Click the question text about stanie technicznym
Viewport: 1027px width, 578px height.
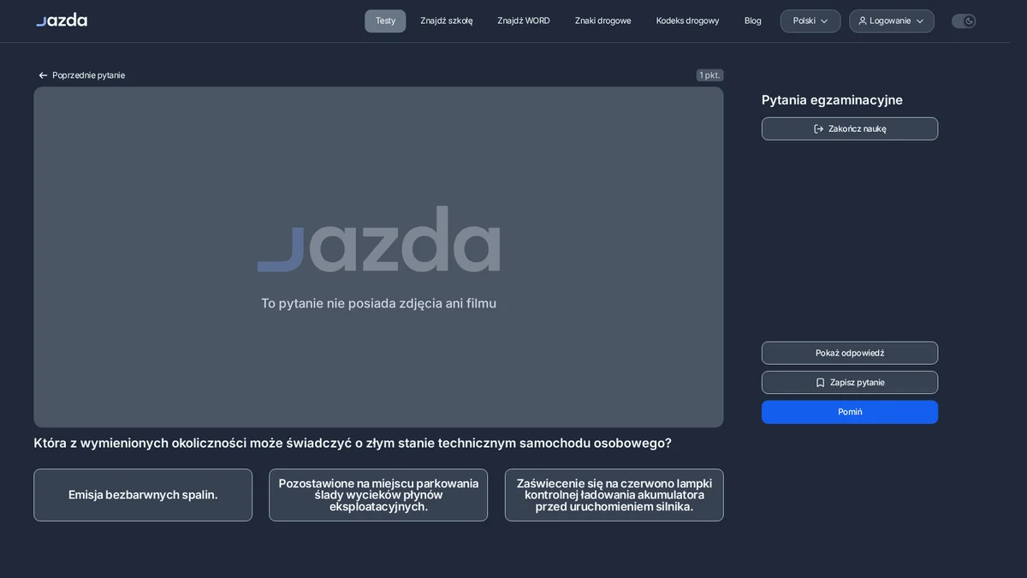[x=353, y=444]
